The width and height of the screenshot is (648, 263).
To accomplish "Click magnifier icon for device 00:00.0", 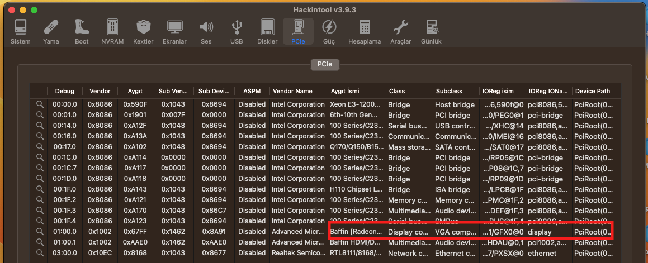I will pyautogui.click(x=40, y=104).
